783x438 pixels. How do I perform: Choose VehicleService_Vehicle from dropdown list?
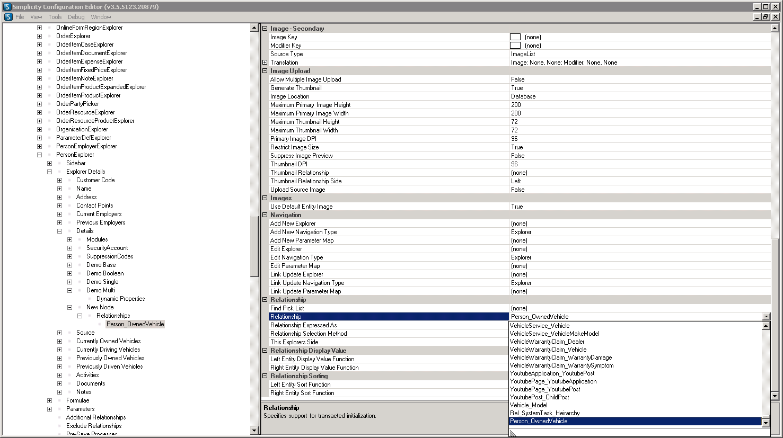click(x=635, y=326)
